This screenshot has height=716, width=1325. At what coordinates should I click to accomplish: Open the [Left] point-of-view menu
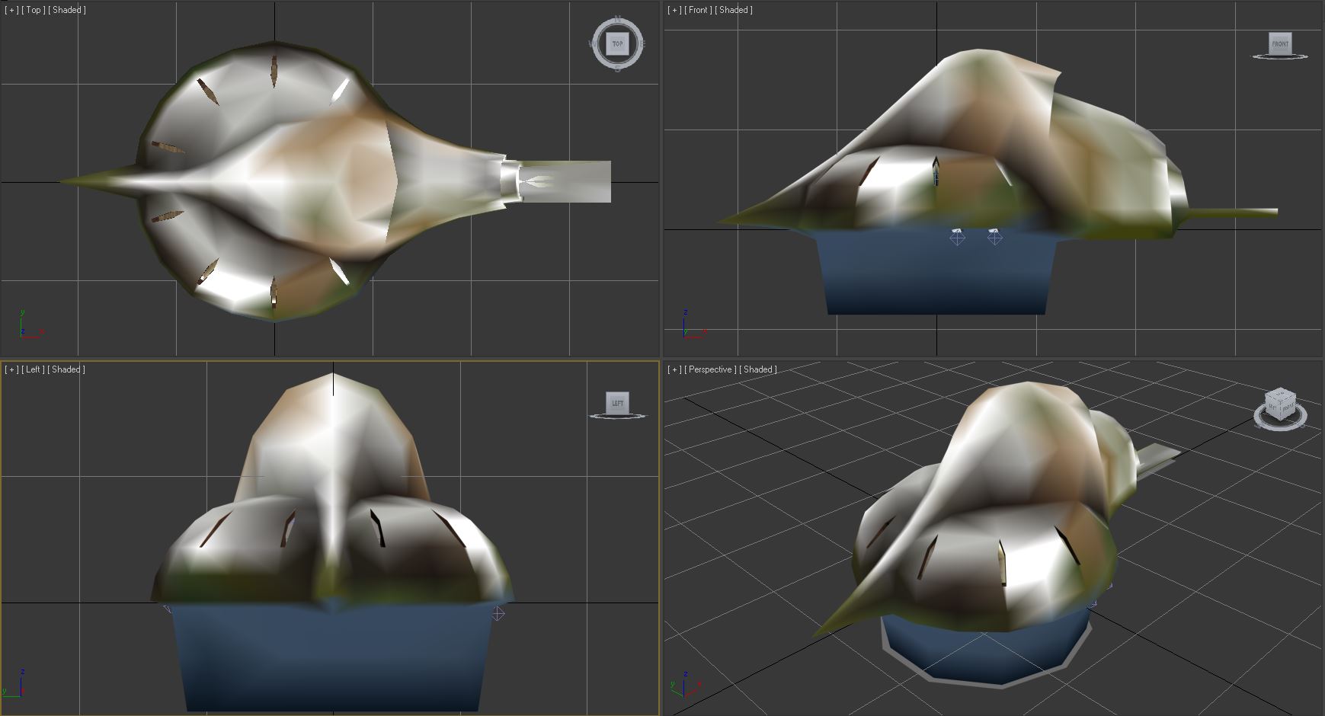click(x=33, y=369)
